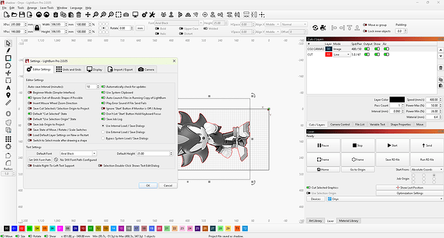Toggle the aspect ratio lock icon

[x=37, y=28]
